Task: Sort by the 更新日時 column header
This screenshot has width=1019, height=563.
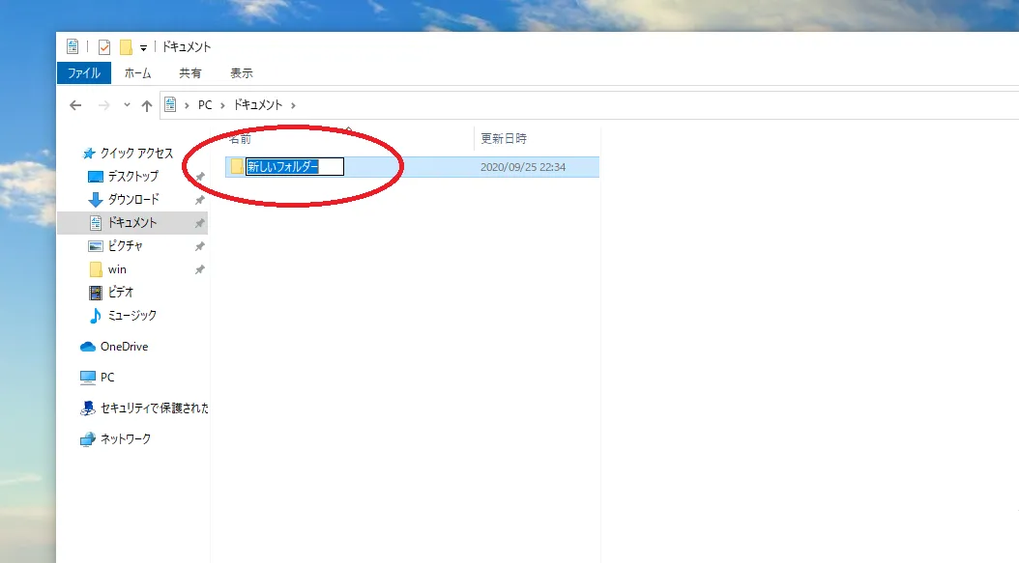Action: point(504,139)
